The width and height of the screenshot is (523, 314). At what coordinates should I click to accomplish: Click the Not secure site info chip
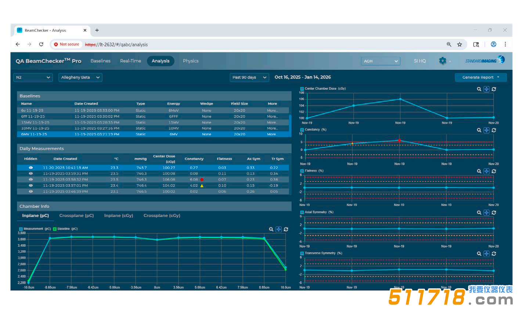[66, 44]
